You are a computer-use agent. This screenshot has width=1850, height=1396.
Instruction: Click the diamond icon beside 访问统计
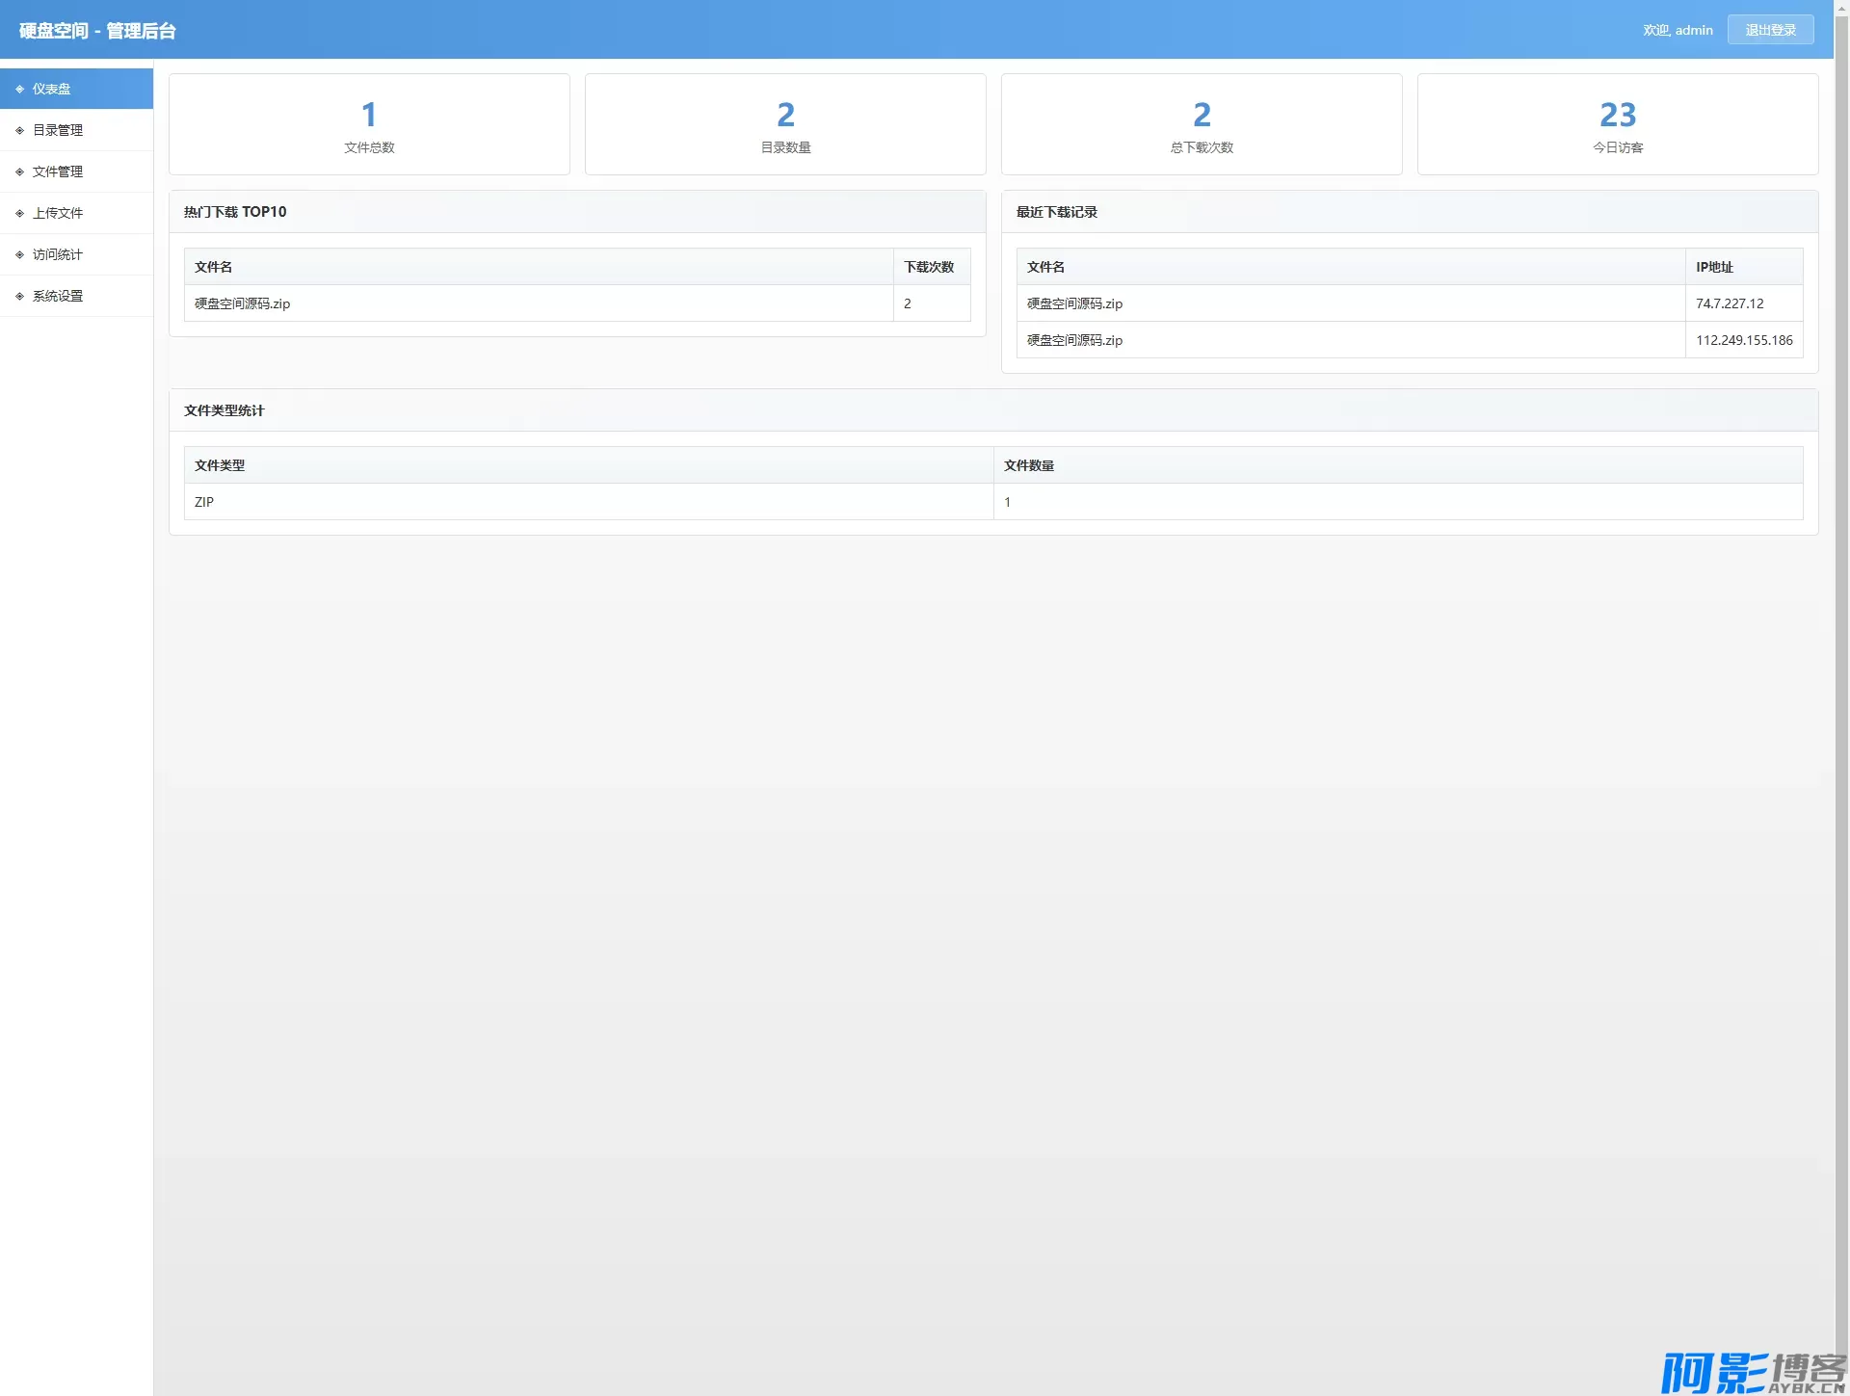pos(19,254)
